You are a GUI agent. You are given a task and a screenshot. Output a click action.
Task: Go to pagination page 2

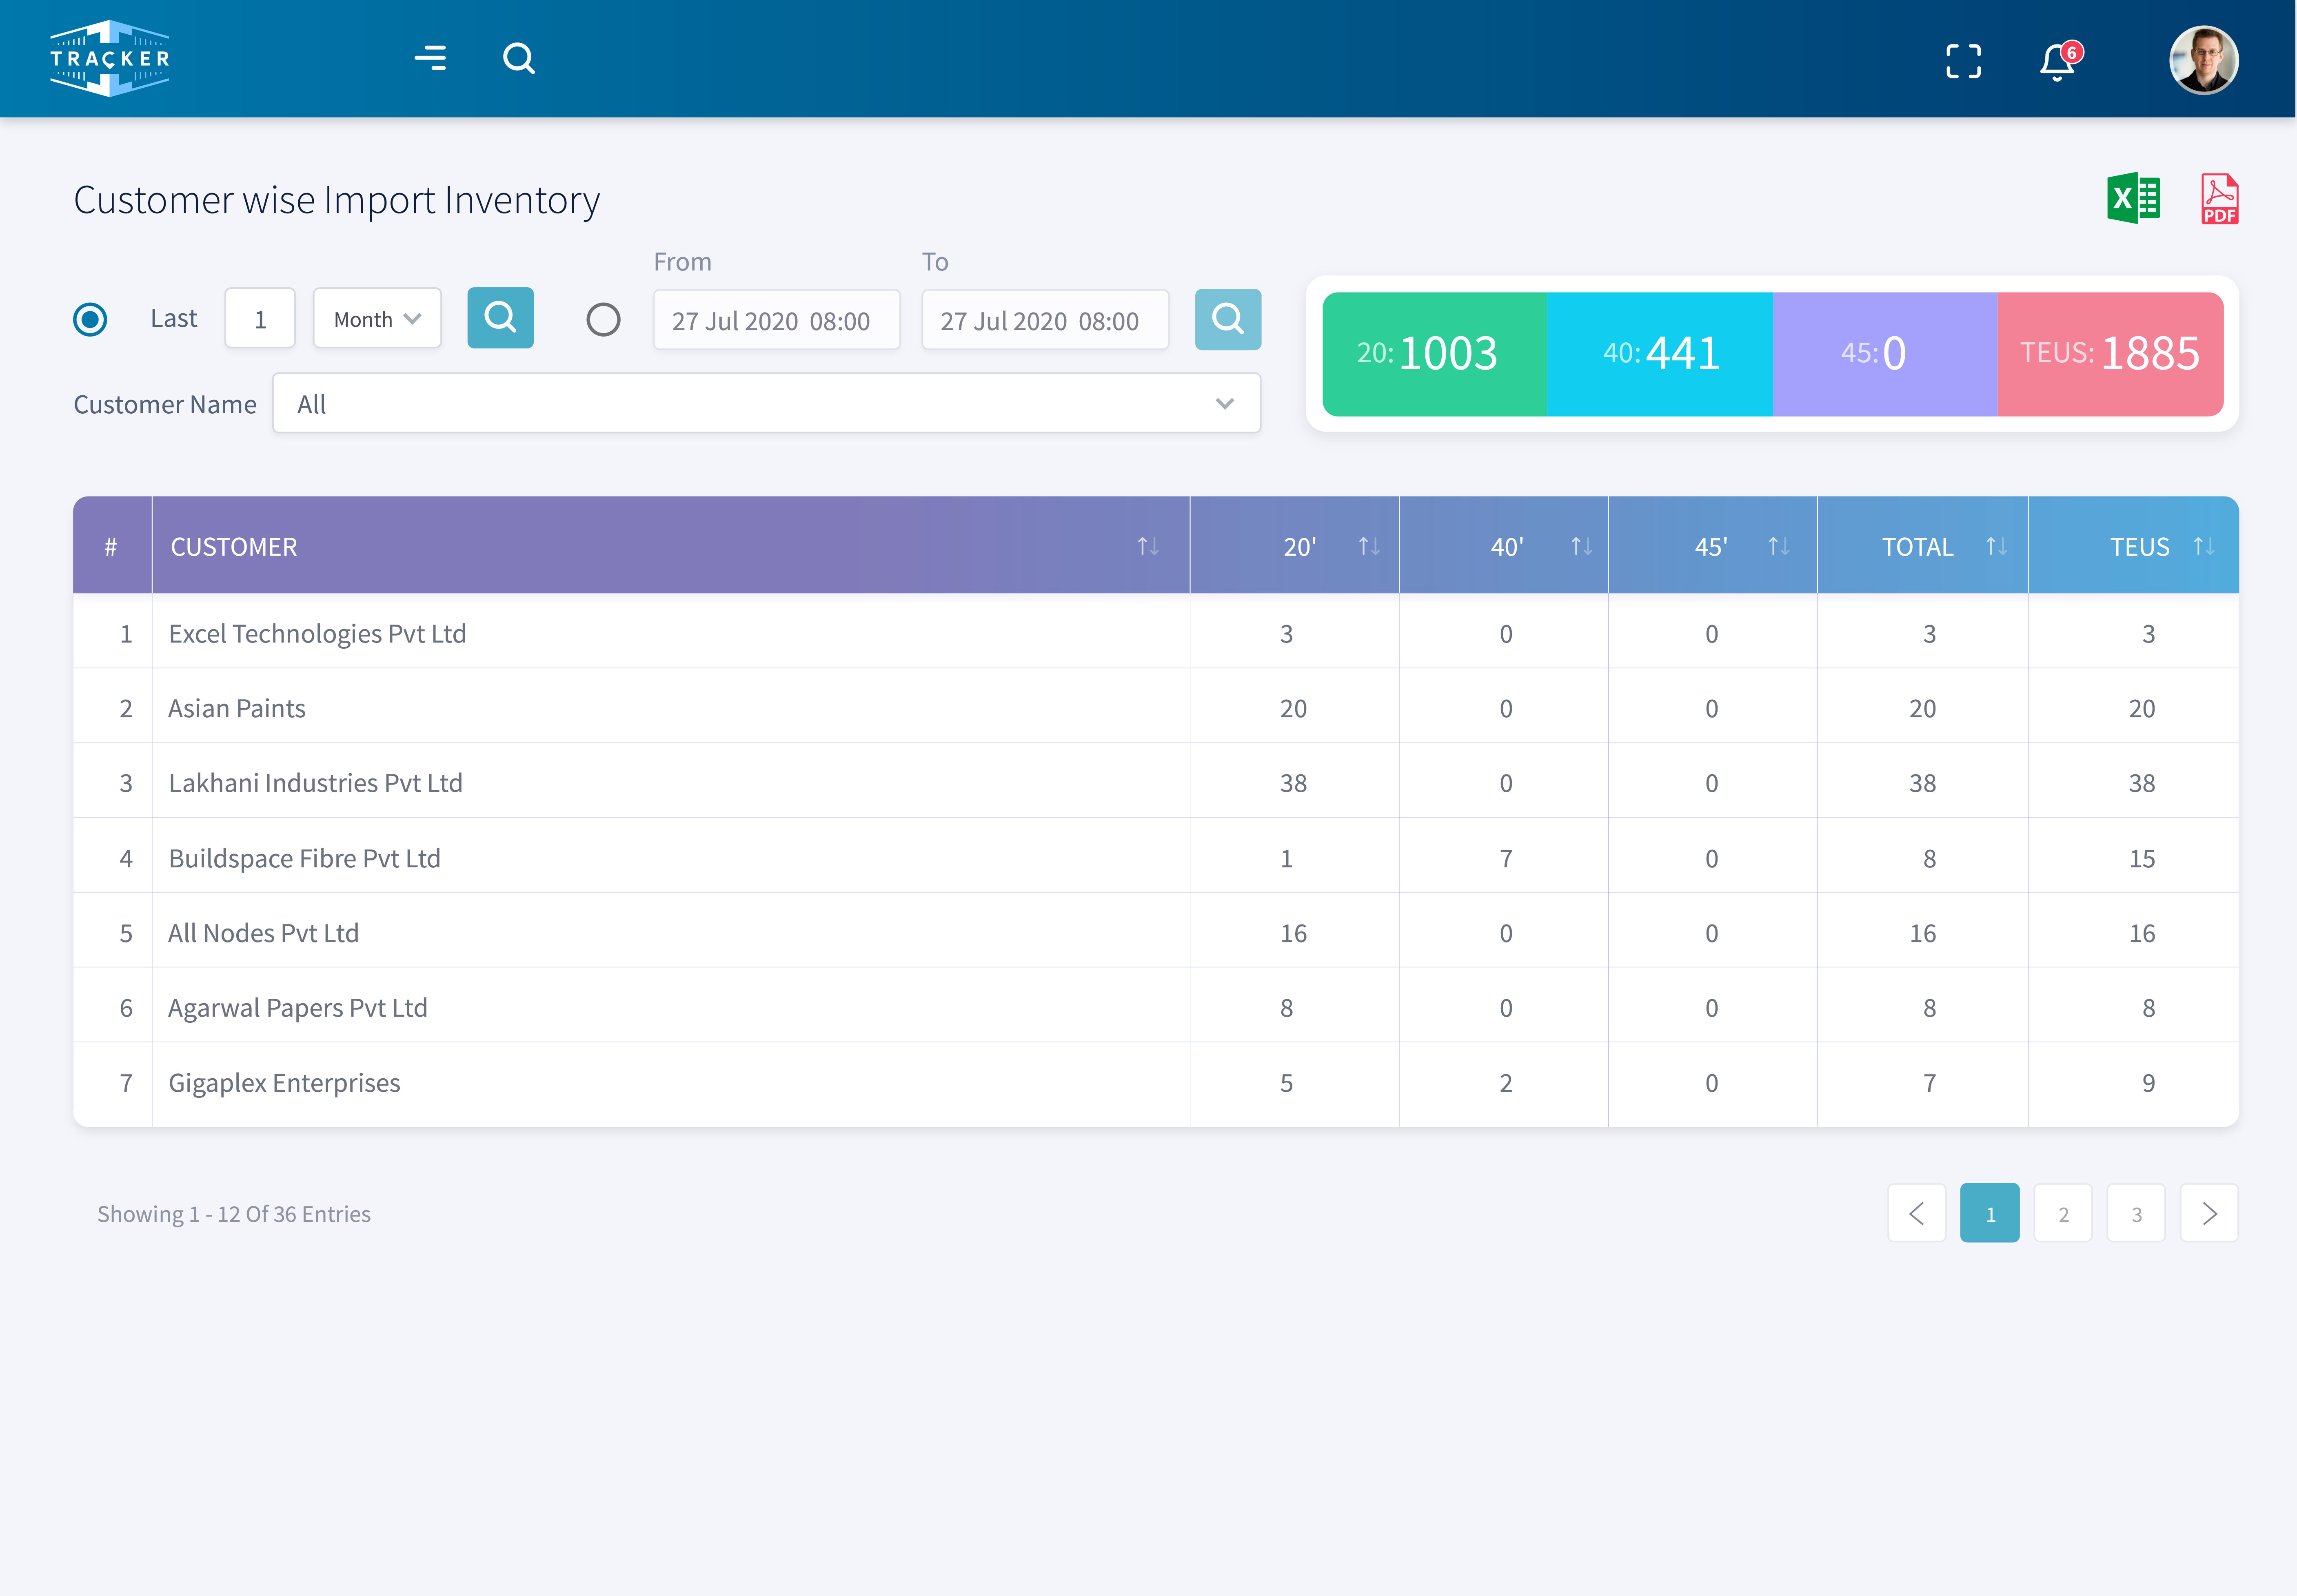click(2063, 1213)
